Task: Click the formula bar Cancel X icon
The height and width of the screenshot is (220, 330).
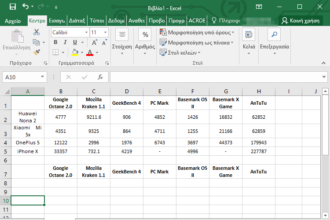Action: [x=68, y=77]
